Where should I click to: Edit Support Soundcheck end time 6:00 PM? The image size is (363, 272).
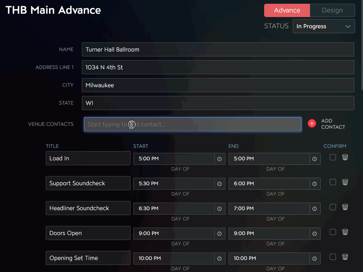pos(269,184)
